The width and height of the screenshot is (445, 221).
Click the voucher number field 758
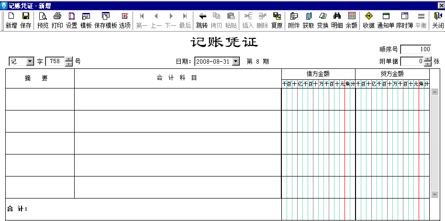tap(56, 61)
